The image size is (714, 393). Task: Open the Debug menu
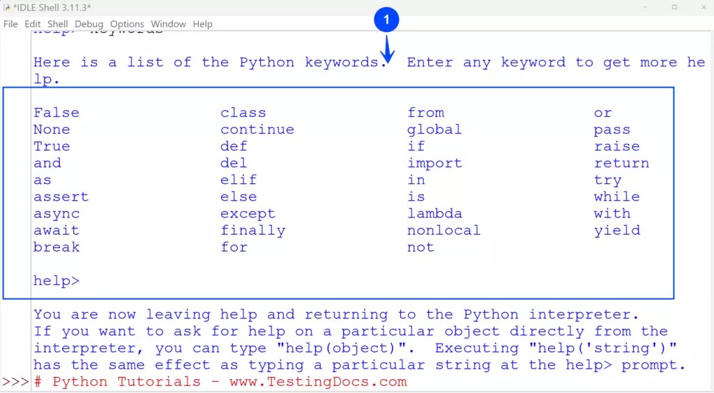point(89,24)
